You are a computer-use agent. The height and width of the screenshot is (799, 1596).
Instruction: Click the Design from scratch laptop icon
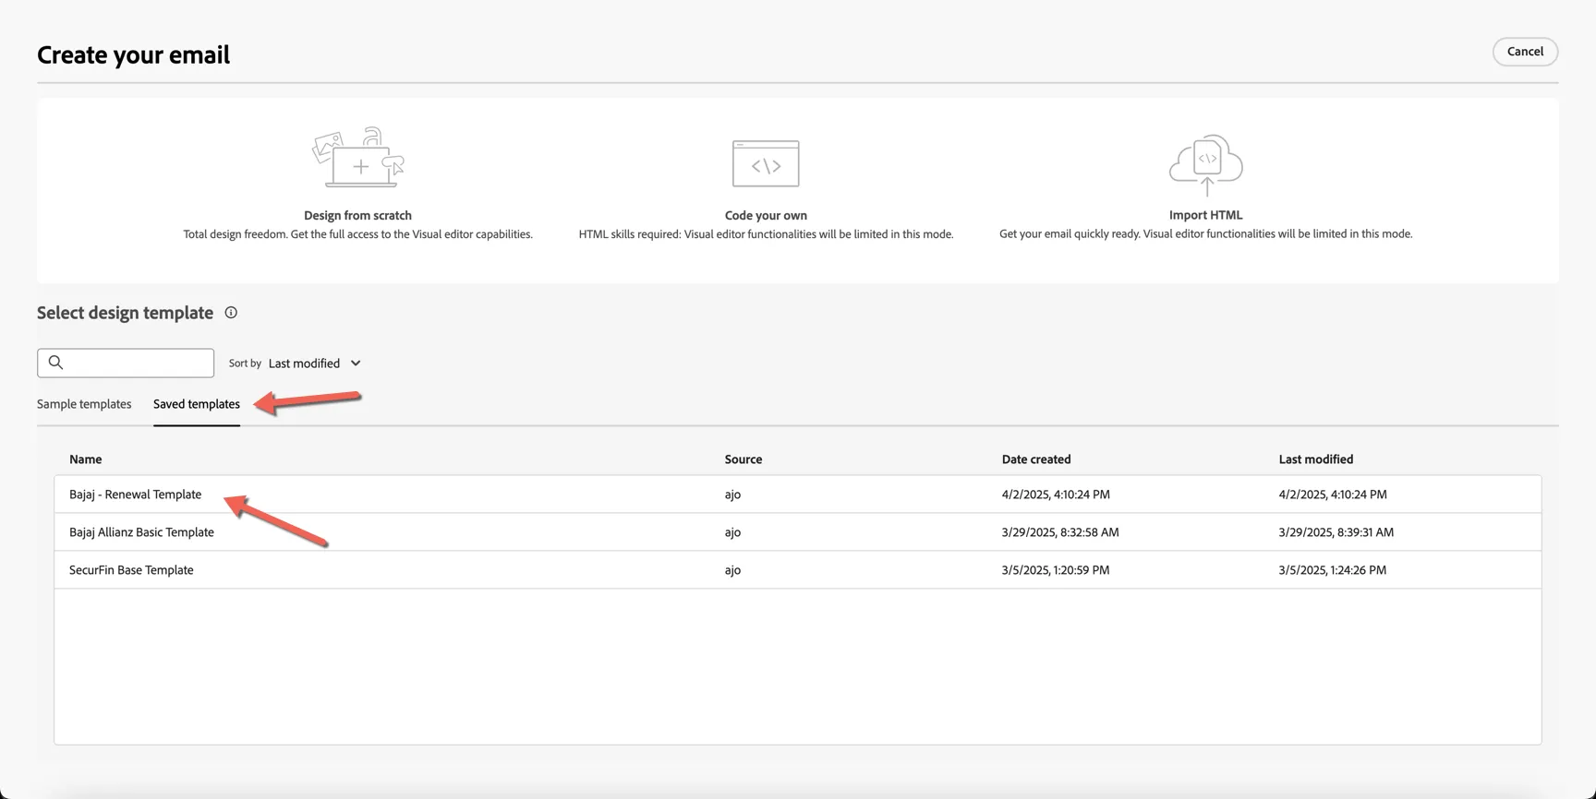pyautogui.click(x=358, y=158)
